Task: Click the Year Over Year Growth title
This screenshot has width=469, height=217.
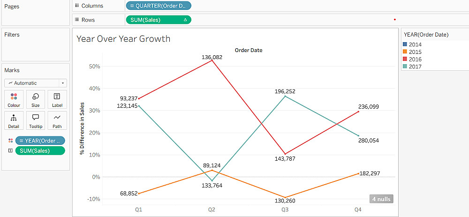Action: coord(123,39)
